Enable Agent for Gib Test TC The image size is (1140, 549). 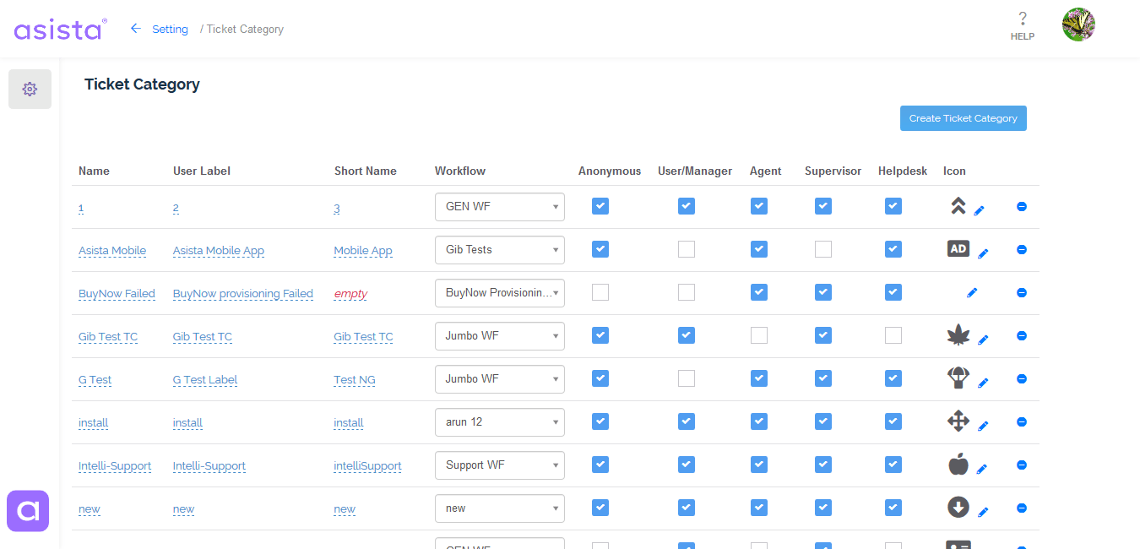click(759, 335)
